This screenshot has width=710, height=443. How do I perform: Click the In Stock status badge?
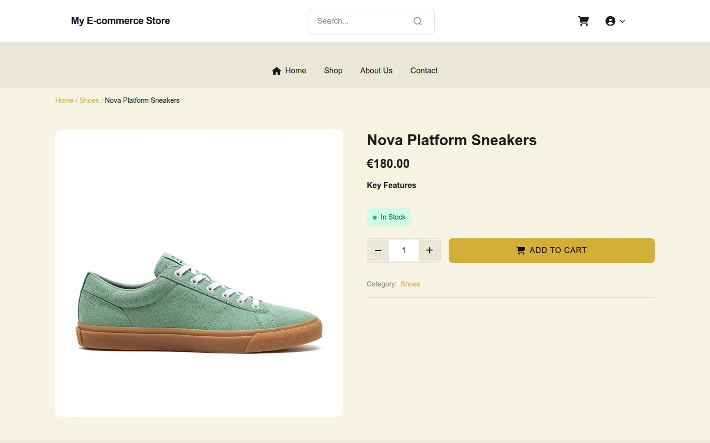[389, 217]
